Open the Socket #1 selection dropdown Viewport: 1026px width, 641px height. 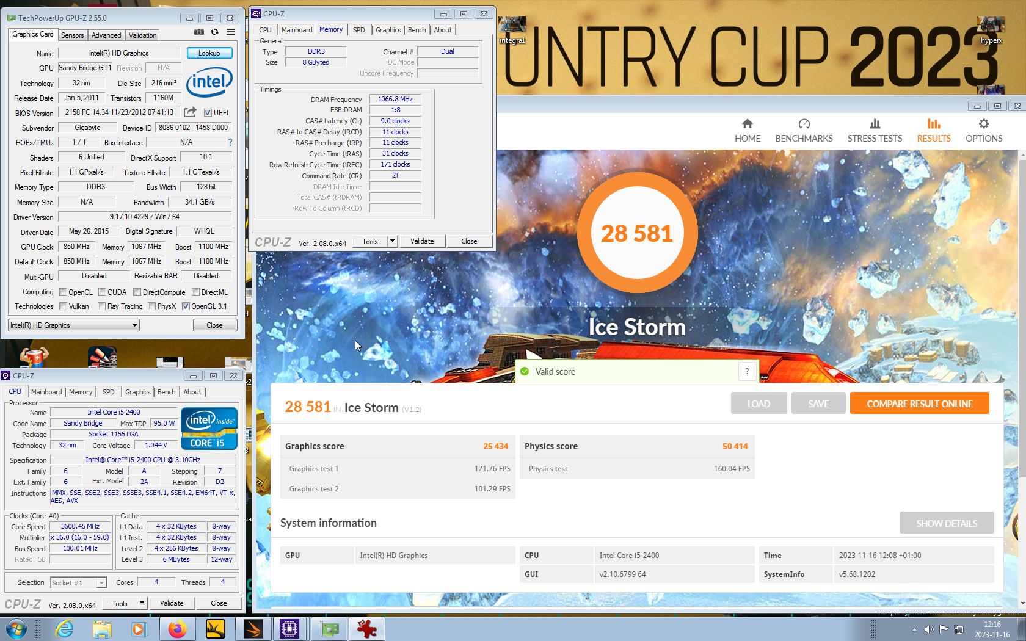click(x=79, y=582)
